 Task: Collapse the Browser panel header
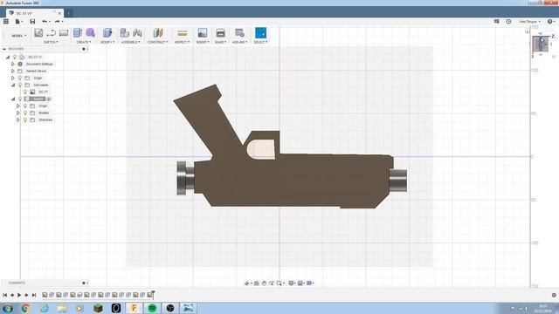point(4,49)
